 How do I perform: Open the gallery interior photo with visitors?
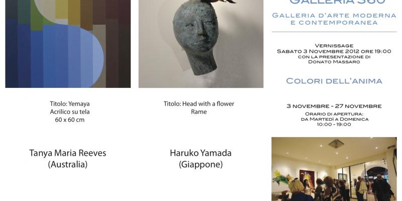tap(334, 169)
